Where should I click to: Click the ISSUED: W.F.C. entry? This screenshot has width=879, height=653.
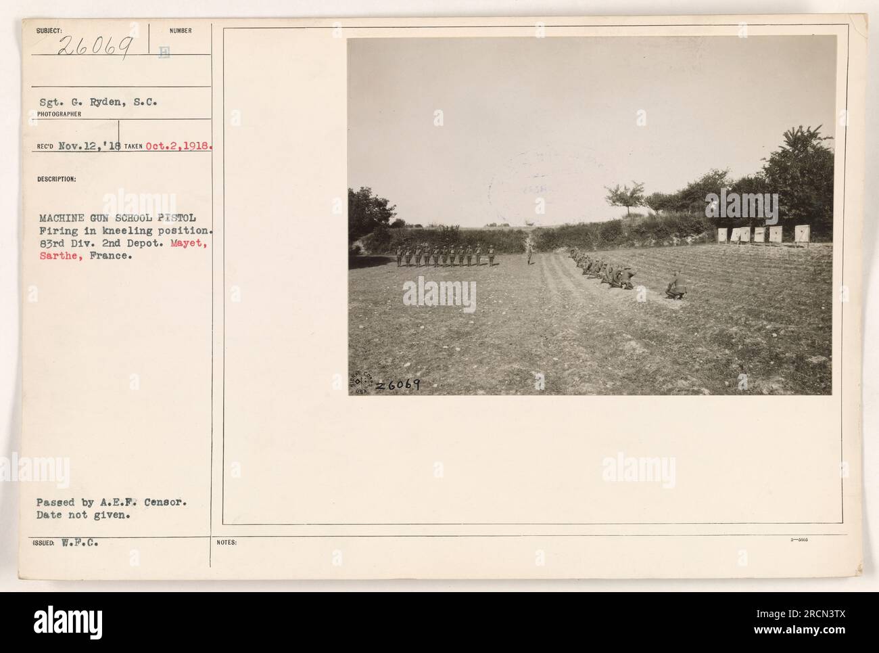(66, 543)
